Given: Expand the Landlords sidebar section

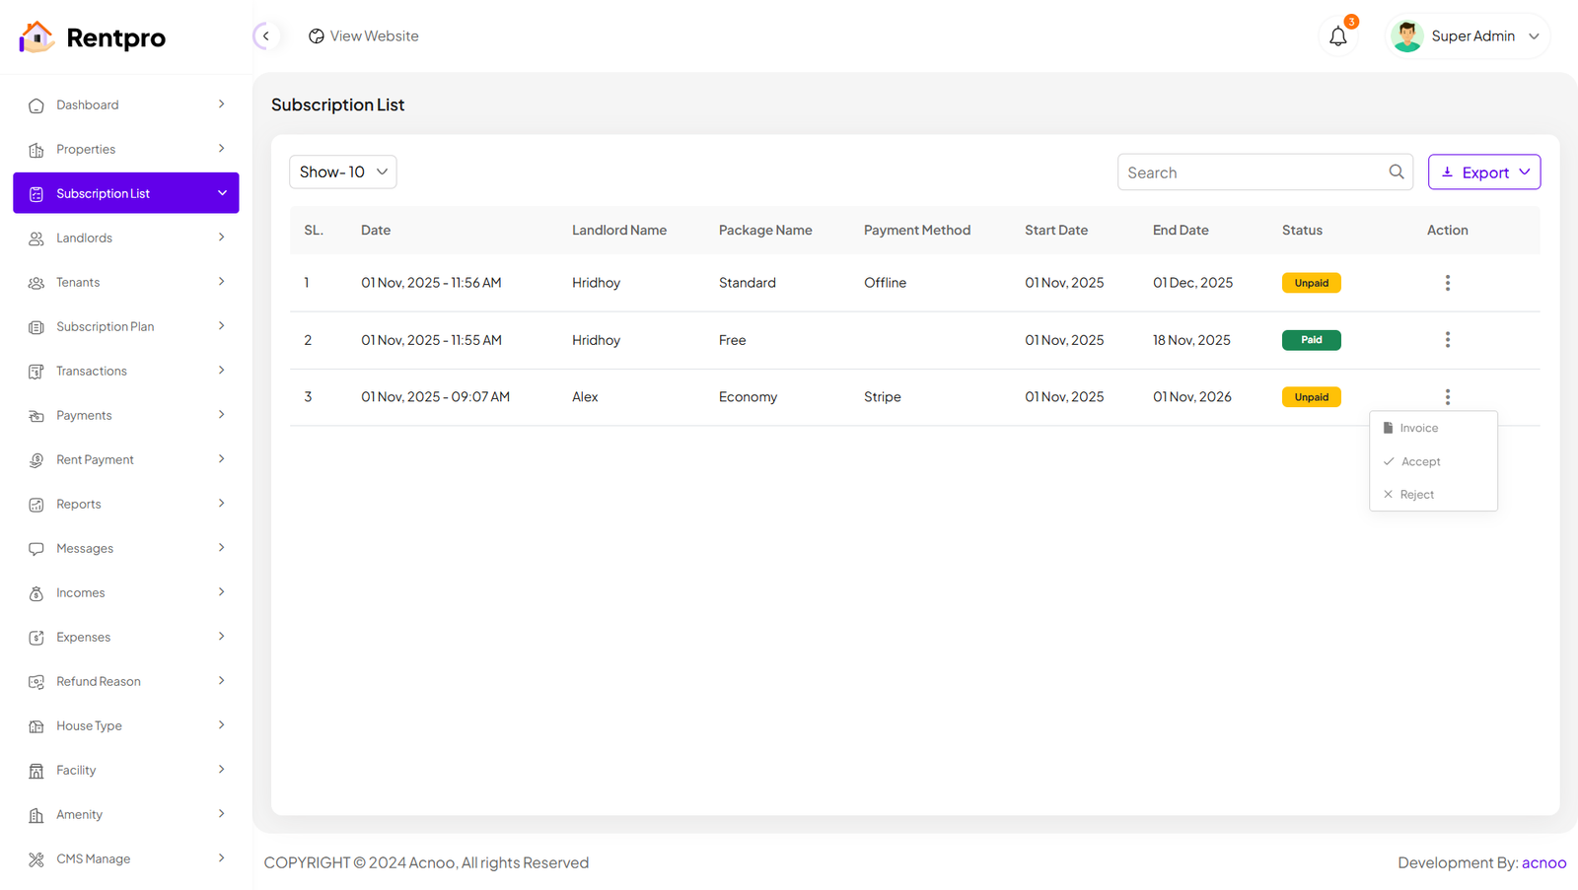Looking at the screenshot, I should tap(221, 238).
